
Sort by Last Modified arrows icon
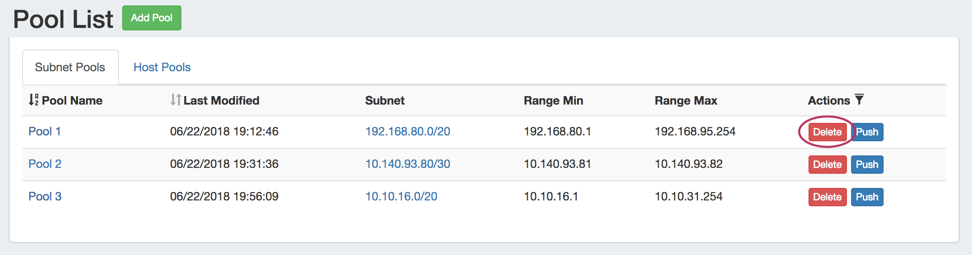coord(176,100)
